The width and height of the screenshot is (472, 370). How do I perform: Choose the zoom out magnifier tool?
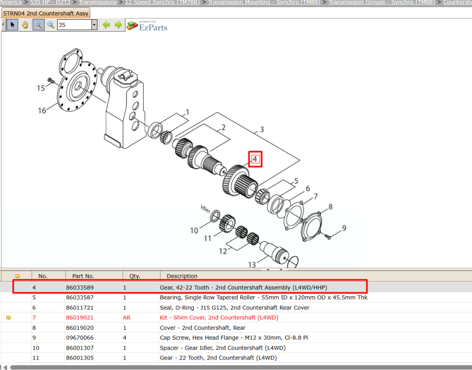(51, 25)
